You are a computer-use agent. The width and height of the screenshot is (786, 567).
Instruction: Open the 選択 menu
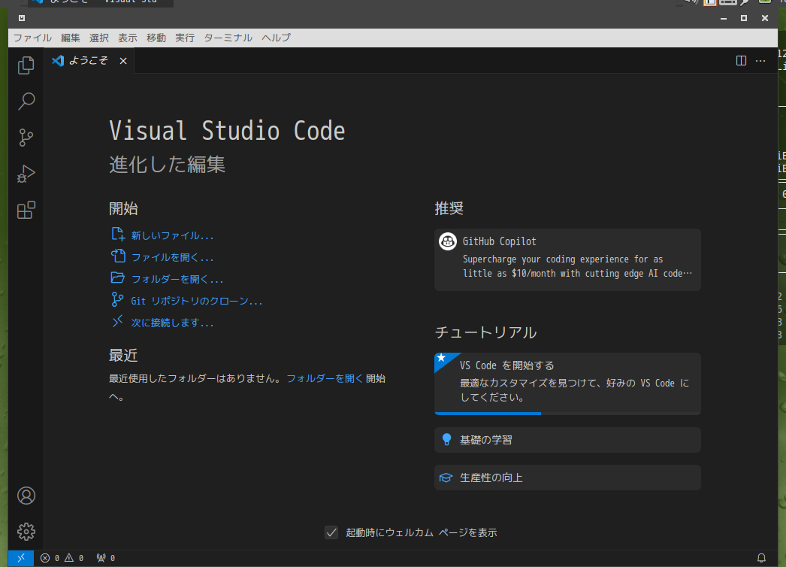click(99, 38)
